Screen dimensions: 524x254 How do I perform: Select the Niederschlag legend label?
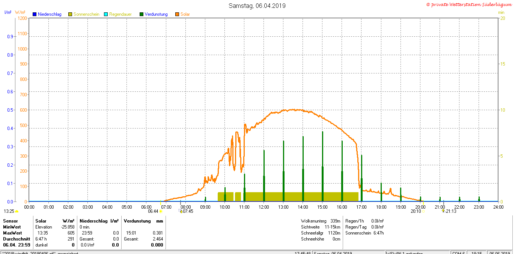[50, 14]
